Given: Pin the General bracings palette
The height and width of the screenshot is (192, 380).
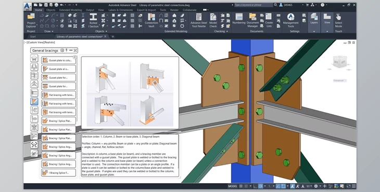Looking at the screenshot, I should tap(67, 50).
